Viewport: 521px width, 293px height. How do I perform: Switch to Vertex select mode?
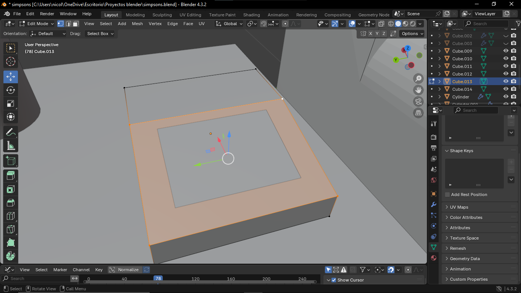click(61, 24)
